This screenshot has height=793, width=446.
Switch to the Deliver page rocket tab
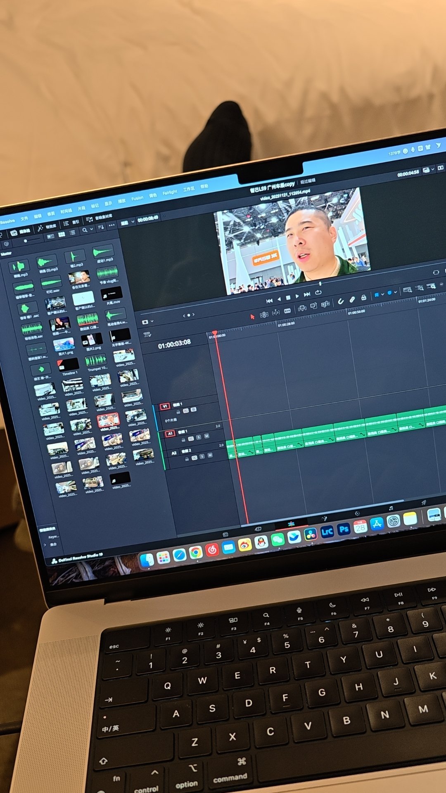tap(423, 502)
